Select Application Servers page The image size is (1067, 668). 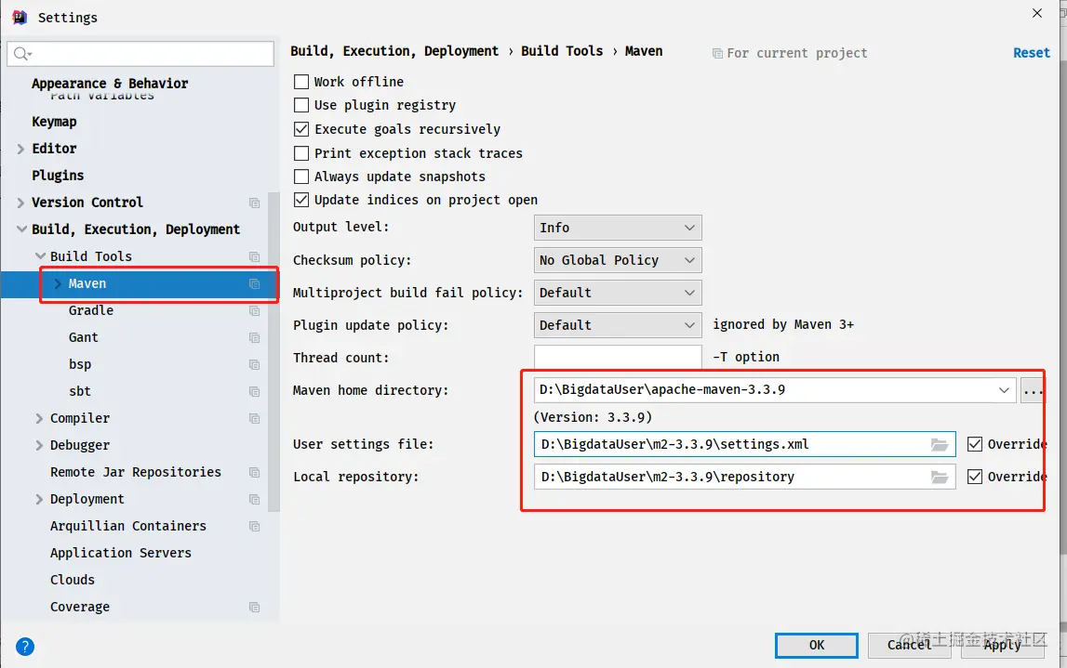120,553
